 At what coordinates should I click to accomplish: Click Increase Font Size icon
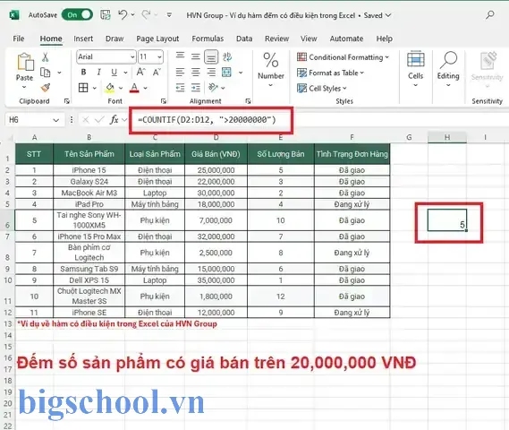click(x=140, y=72)
